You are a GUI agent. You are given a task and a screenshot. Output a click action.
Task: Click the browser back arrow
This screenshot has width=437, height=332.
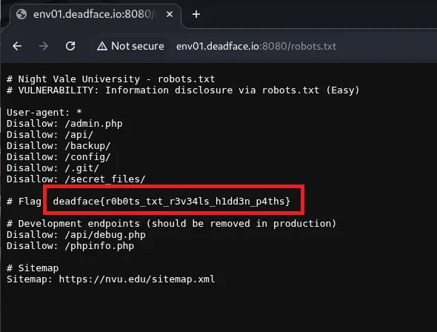[x=17, y=46]
